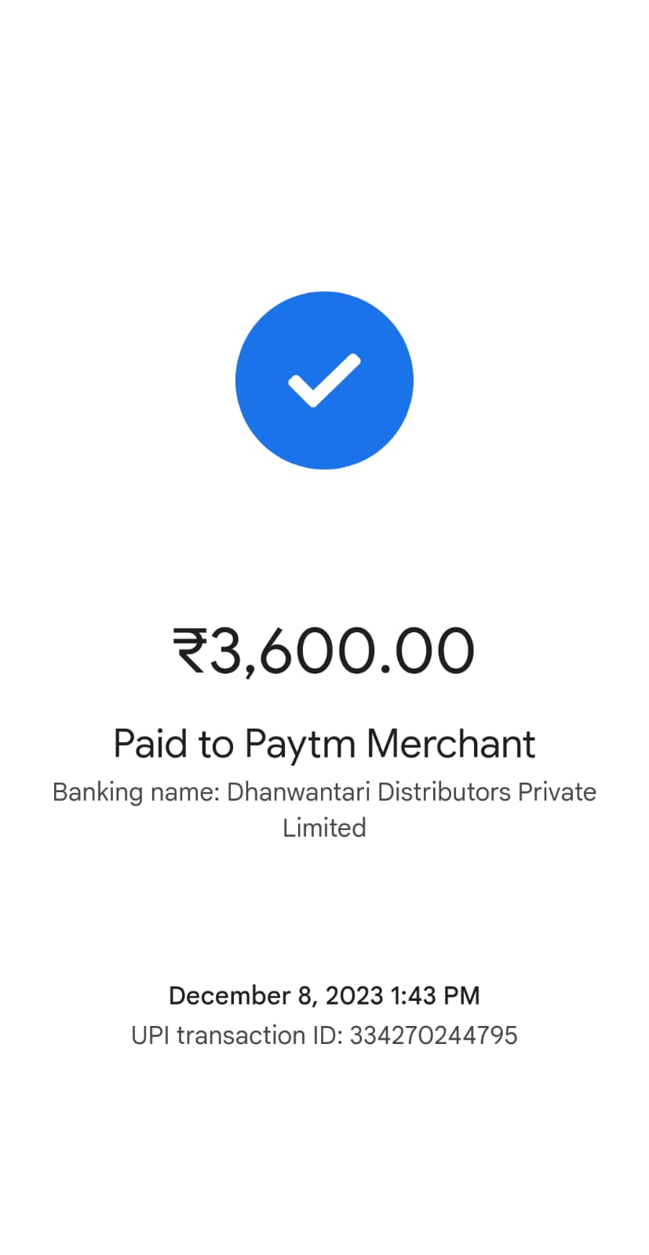Tap the word "Distributors" in the banking name
This screenshot has height=1255, width=649.
tap(444, 792)
